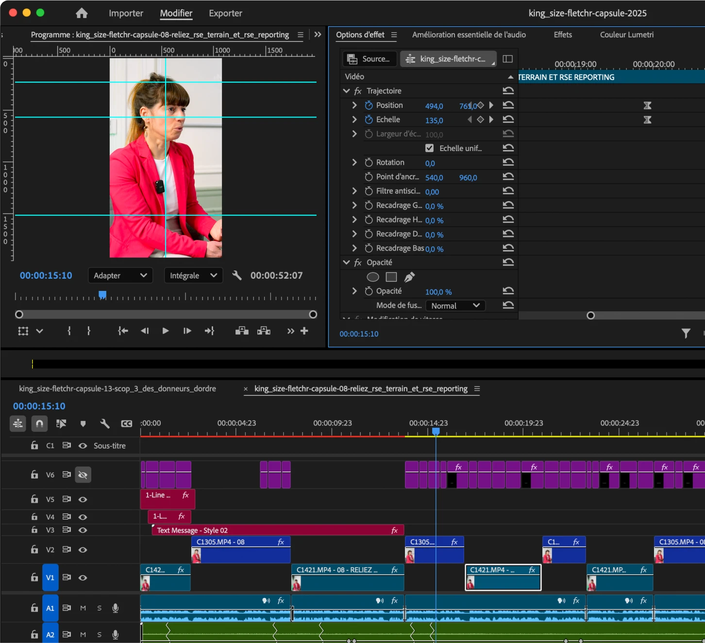Click the Source button in Options d'effet
The width and height of the screenshot is (705, 643).
(369, 59)
